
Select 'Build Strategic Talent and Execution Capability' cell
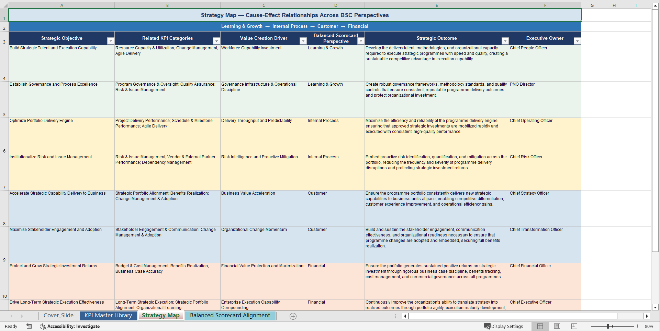pos(62,63)
